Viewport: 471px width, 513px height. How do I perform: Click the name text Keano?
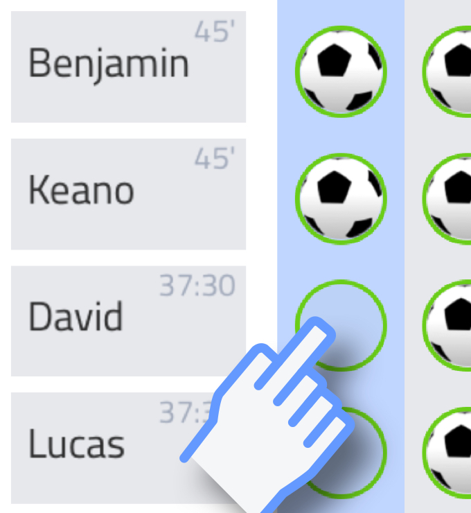82,190
